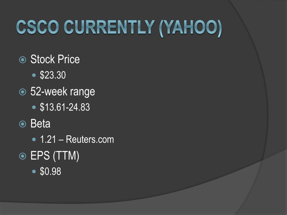Click the Reuters.com source text
Viewport: 287px width, 215px height.
(x=90, y=139)
